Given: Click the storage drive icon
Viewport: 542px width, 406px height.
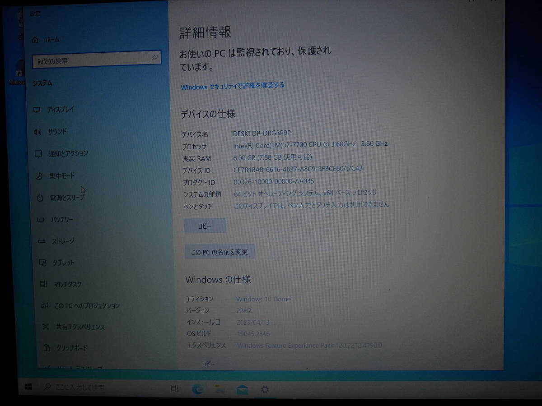Looking at the screenshot, I should [42, 242].
